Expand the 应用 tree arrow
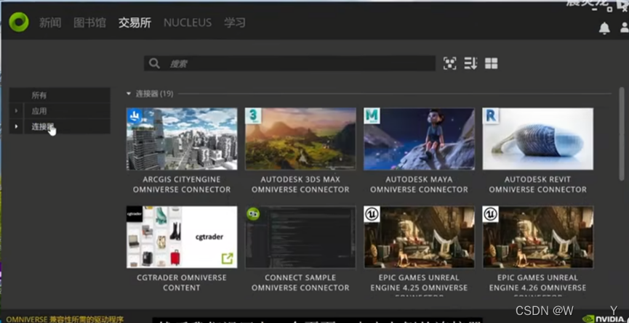Screen dimensions: 629x323 [17, 111]
